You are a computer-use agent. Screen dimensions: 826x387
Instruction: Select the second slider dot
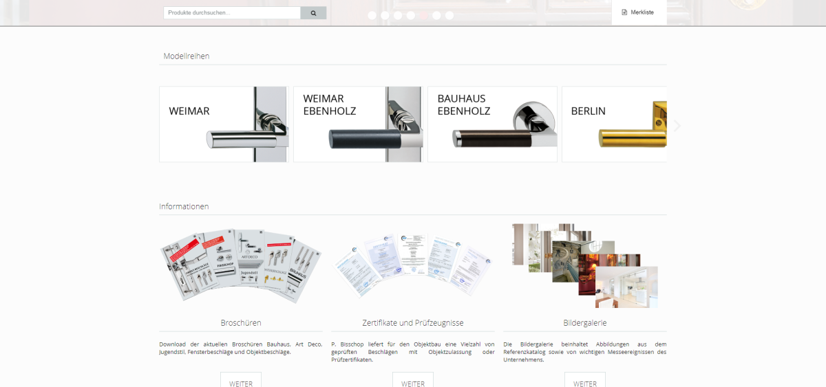click(385, 15)
